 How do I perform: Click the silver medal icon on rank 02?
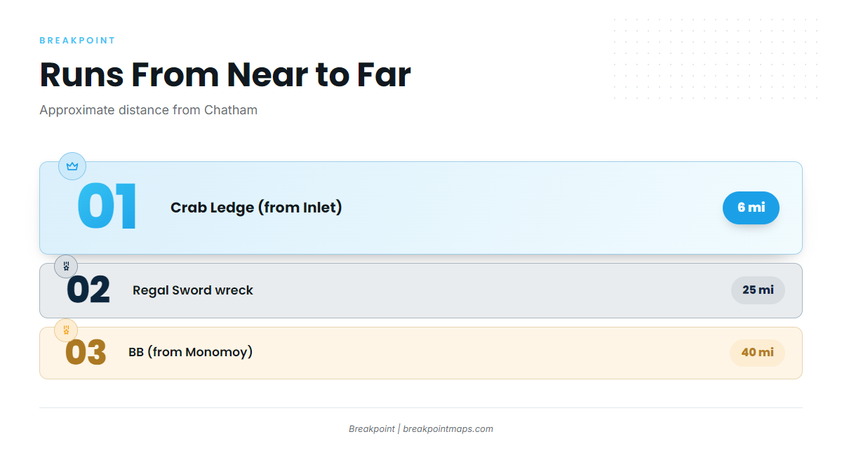(66, 266)
